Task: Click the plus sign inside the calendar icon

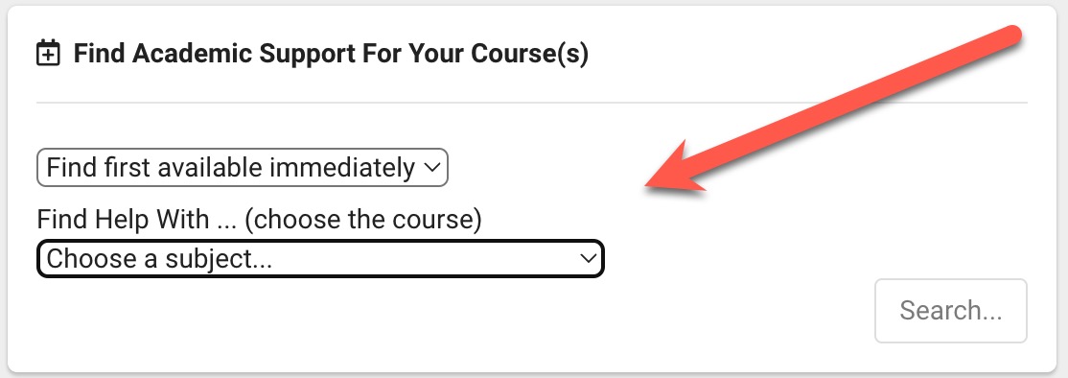Action: click(x=48, y=57)
